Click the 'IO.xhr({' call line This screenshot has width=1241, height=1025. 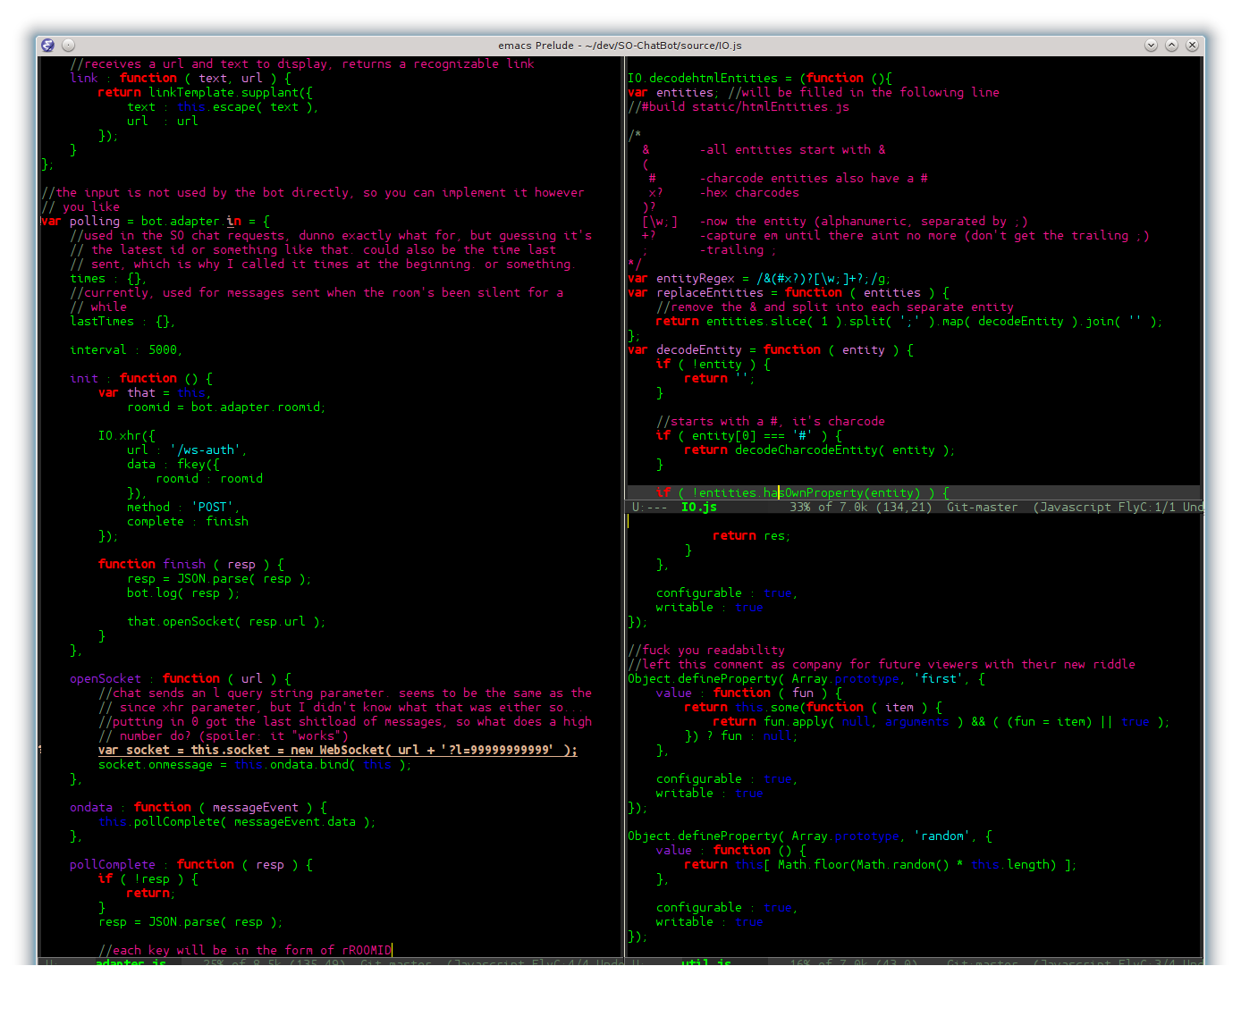coord(127,436)
